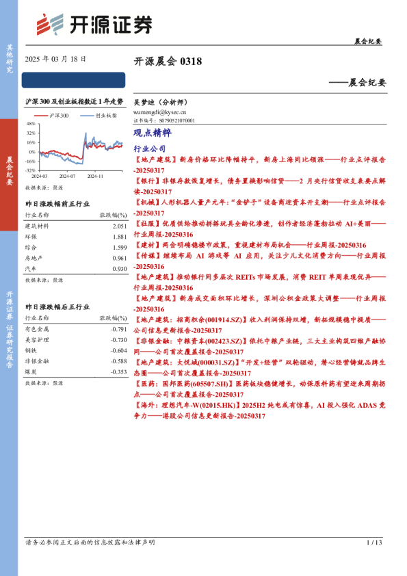Screen dimensions: 407x576
Task: Click the value 2.051
Action: pyautogui.click(x=120, y=226)
